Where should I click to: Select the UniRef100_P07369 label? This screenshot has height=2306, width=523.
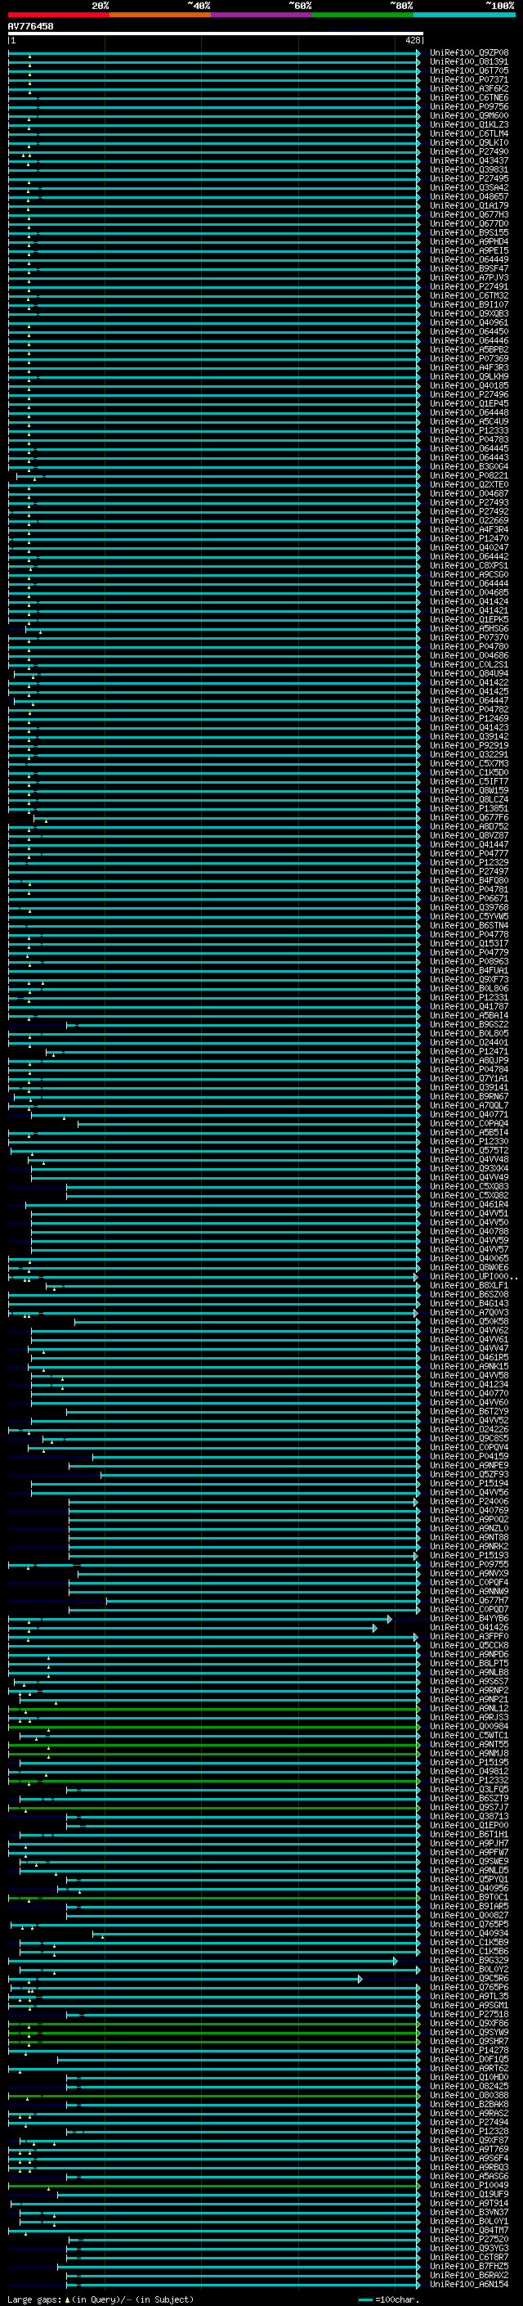coord(469,359)
